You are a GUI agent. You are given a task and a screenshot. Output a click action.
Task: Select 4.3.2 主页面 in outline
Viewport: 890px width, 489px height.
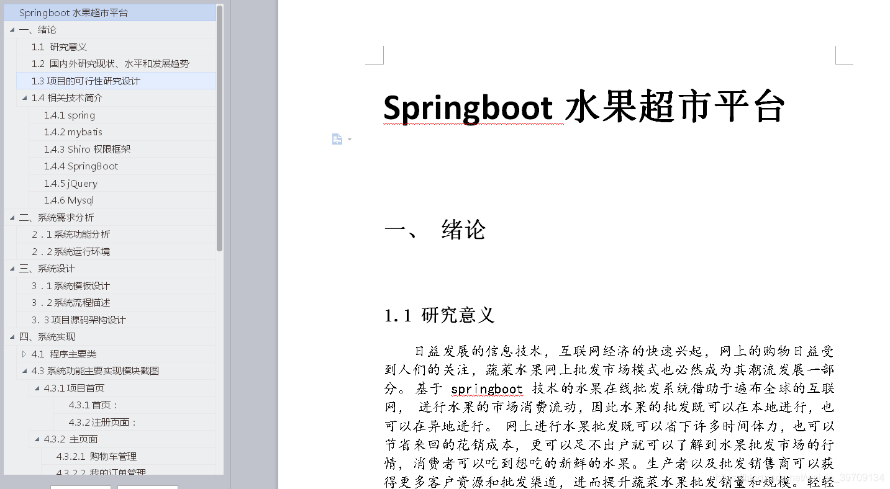(x=71, y=439)
